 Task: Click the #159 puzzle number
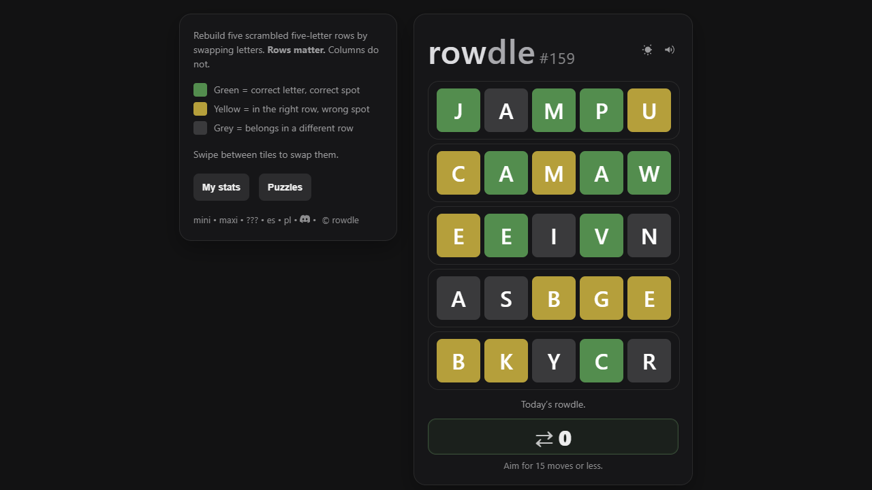[x=557, y=59]
